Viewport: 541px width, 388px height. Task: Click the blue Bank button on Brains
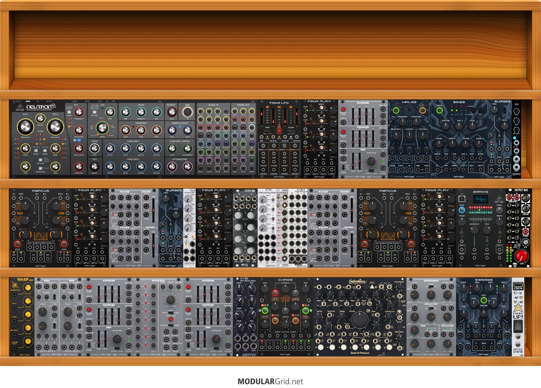[462, 210]
